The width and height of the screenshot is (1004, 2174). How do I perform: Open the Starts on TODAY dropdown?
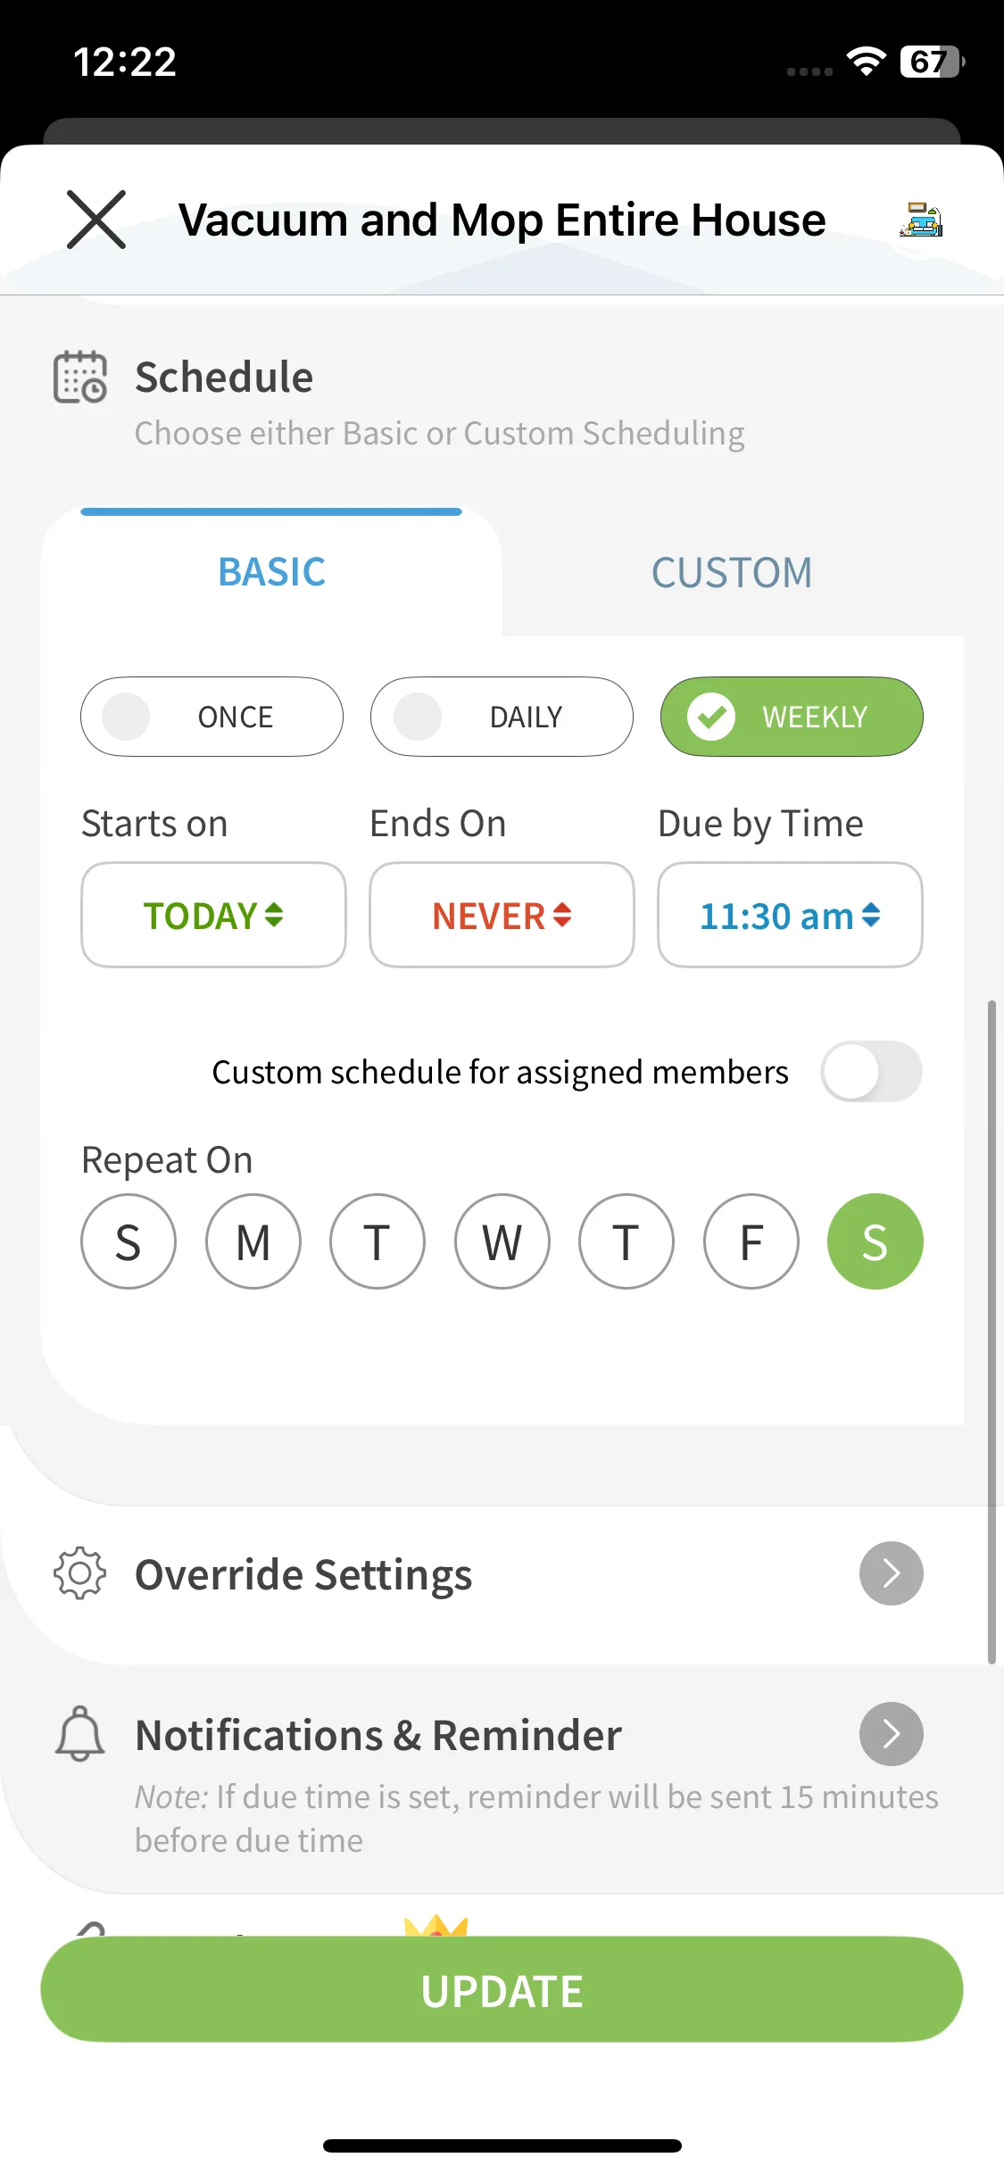(213, 915)
